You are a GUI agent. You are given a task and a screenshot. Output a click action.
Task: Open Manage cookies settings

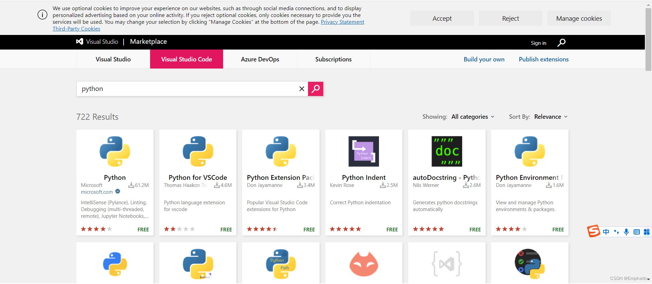coord(579,18)
